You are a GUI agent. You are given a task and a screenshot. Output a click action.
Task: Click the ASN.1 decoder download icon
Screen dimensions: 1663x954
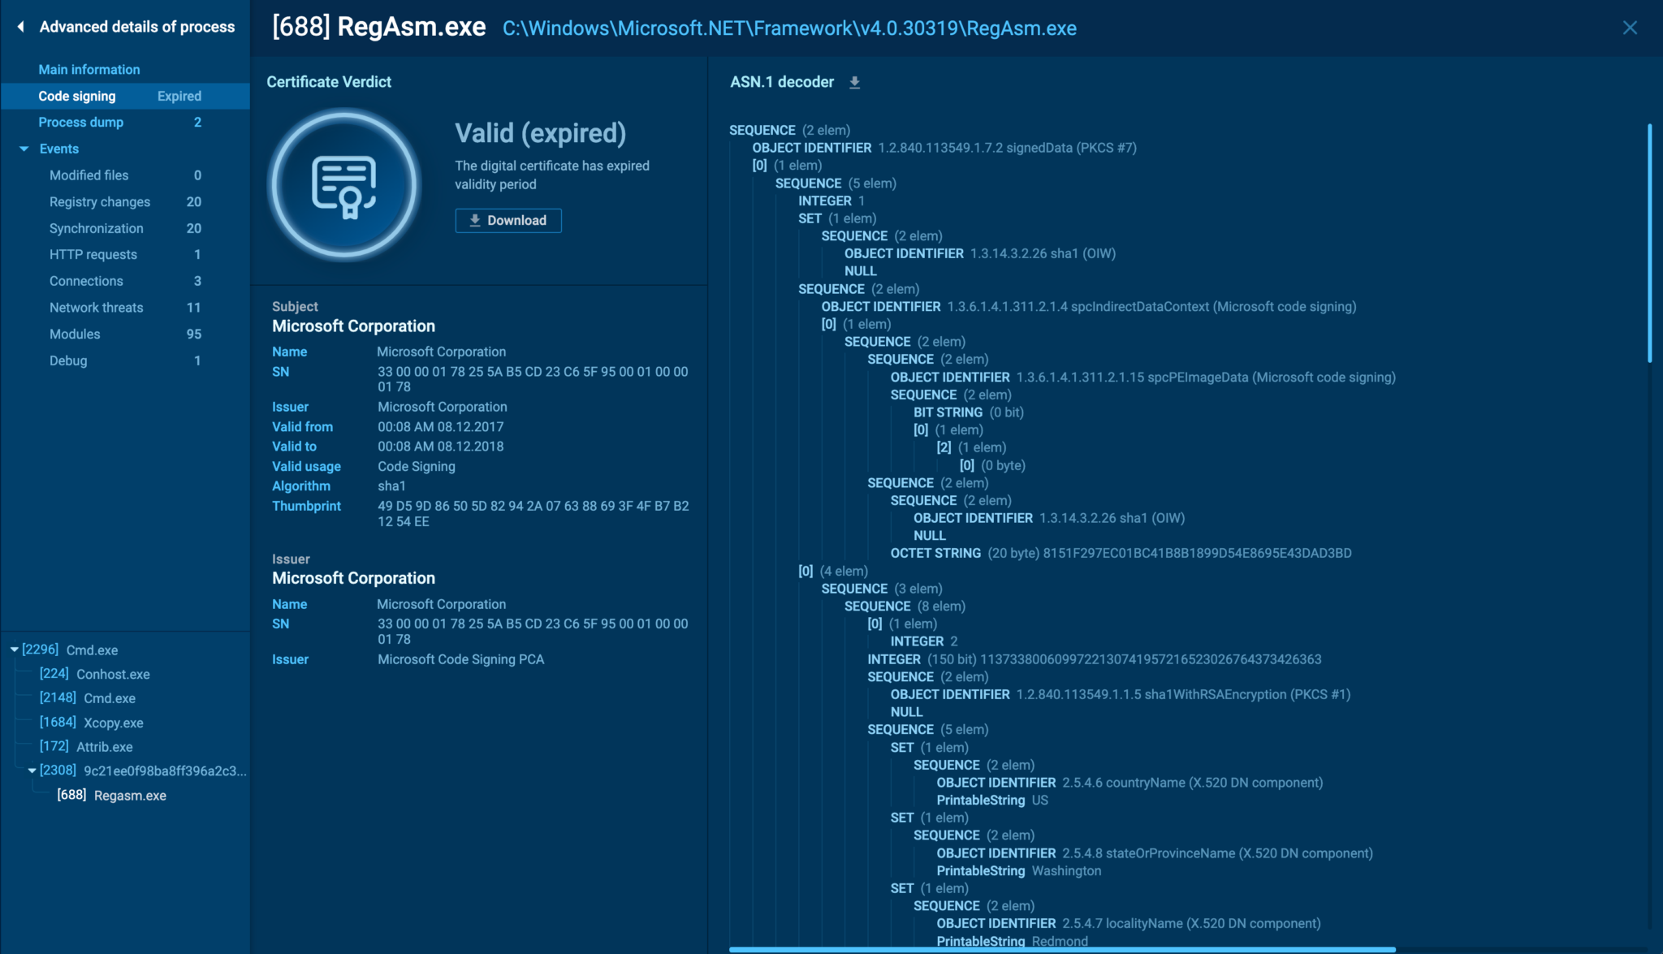tap(854, 82)
